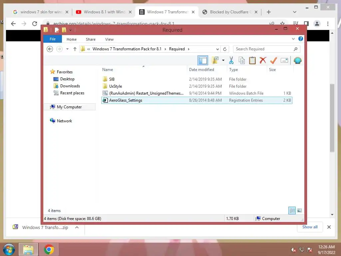The width and height of the screenshot is (341, 256).
Task: Open the address bar history dropdown
Action: click(217, 49)
